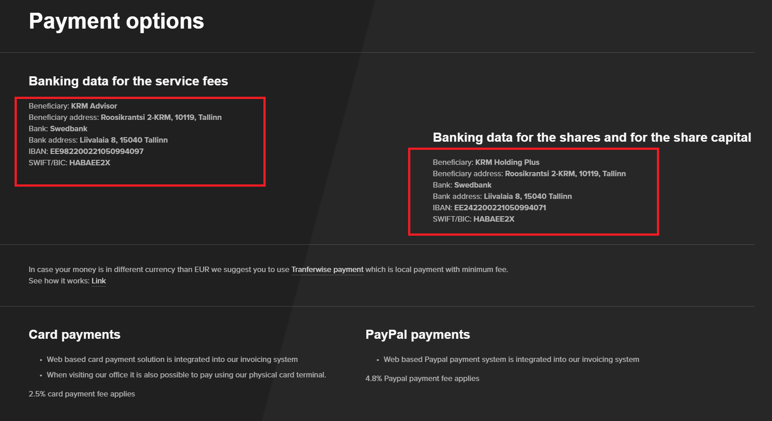Open the Tranferwise payment link
The width and height of the screenshot is (772, 421).
pyautogui.click(x=327, y=269)
